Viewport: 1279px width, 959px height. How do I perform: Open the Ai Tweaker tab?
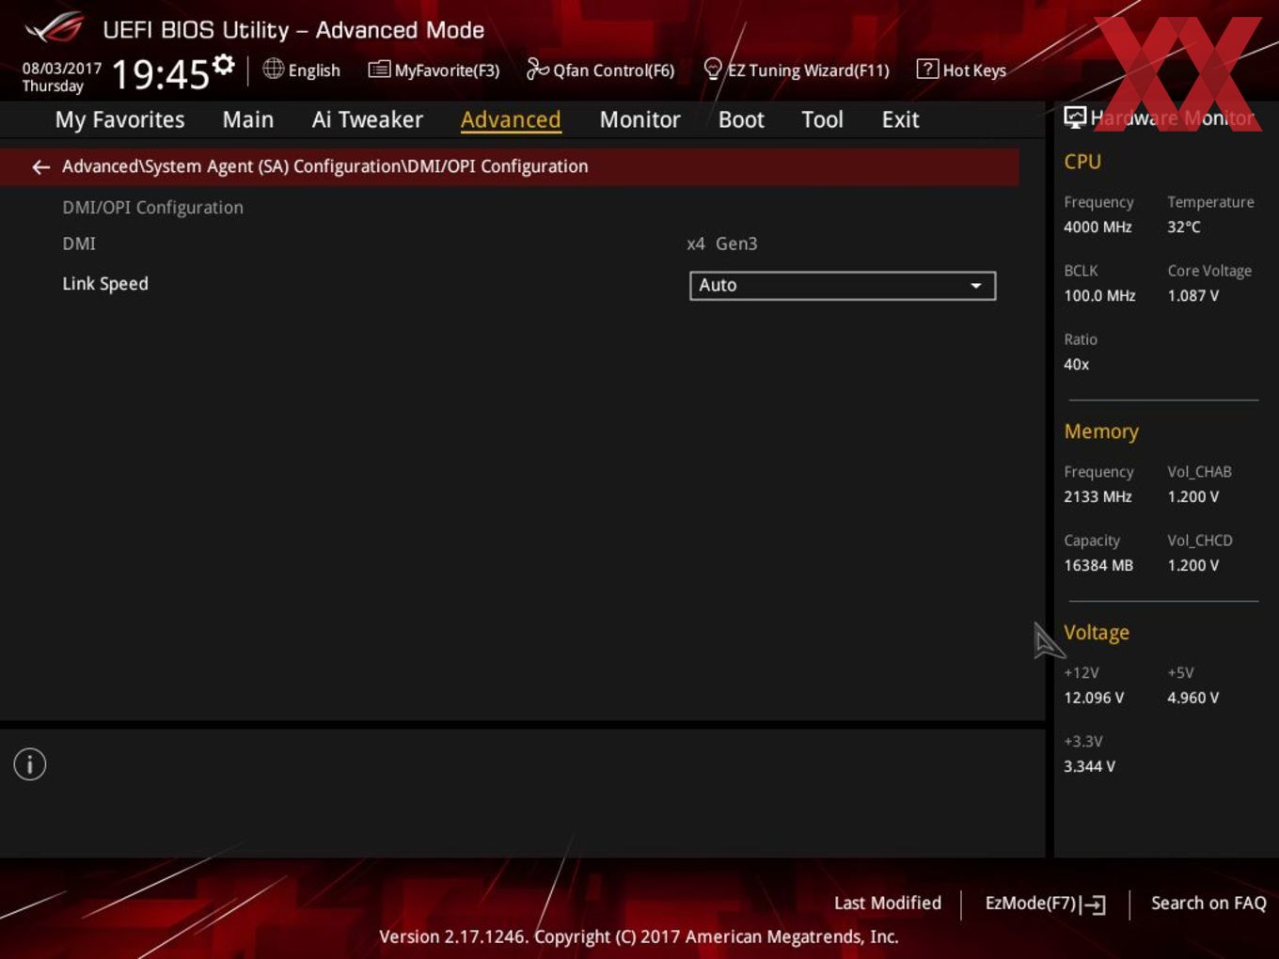[368, 119]
